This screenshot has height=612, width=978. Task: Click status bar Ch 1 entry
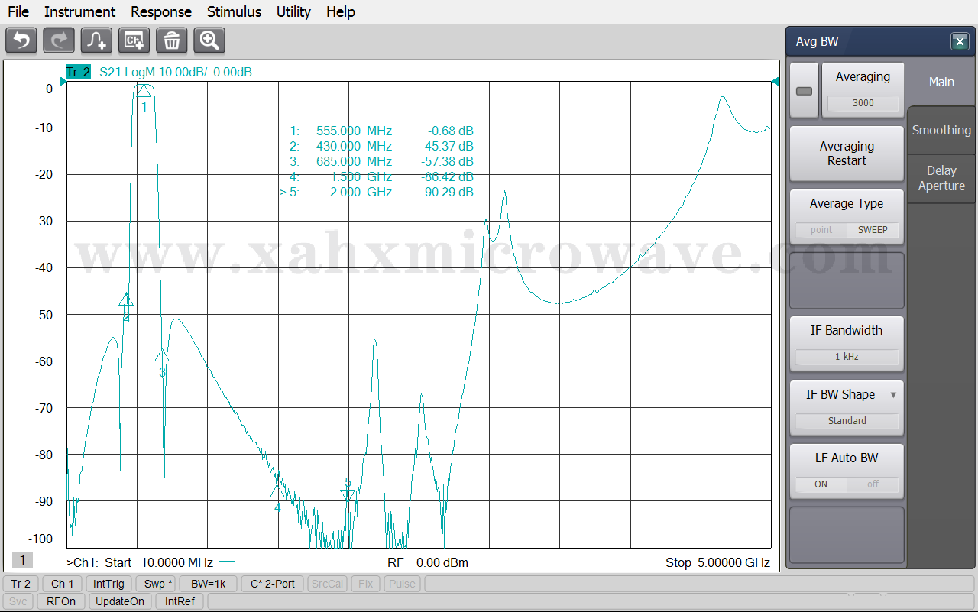[x=62, y=584]
